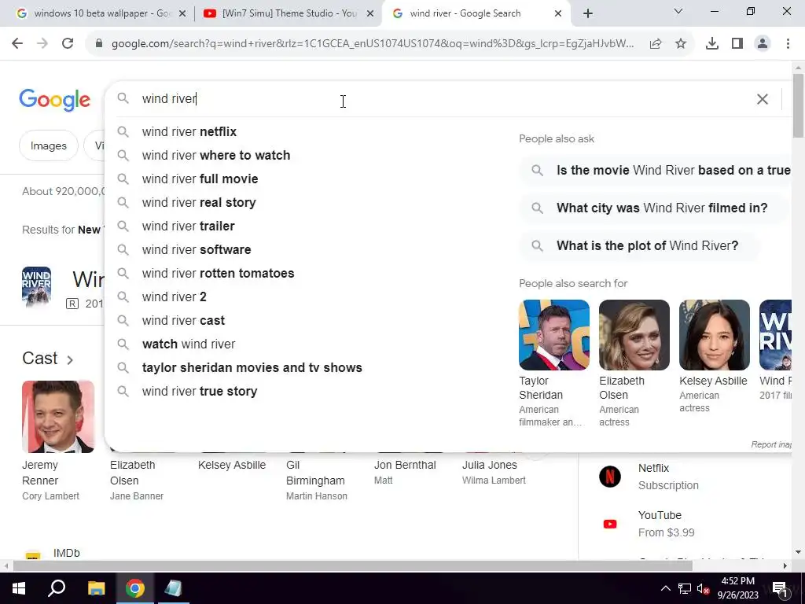Screen dimensions: 805x604
Task: Ask what is the plot of Wind River
Action: point(639,246)
